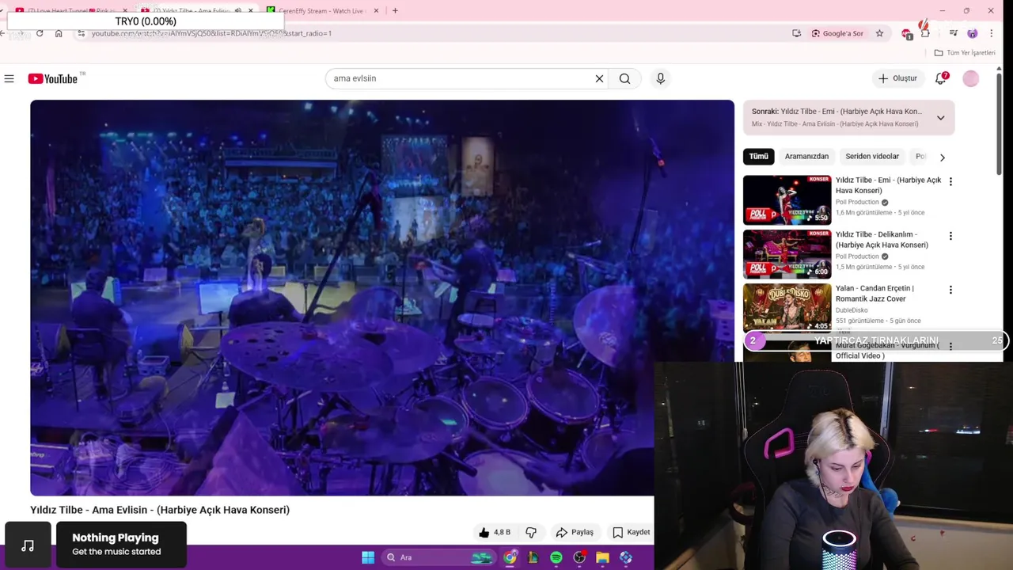The width and height of the screenshot is (1013, 570).
Task: Select the Seriden videolar filter chip
Action: tap(872, 156)
